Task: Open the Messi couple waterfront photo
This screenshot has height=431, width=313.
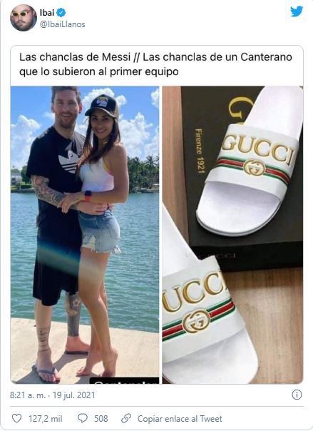Action: pos(85,235)
